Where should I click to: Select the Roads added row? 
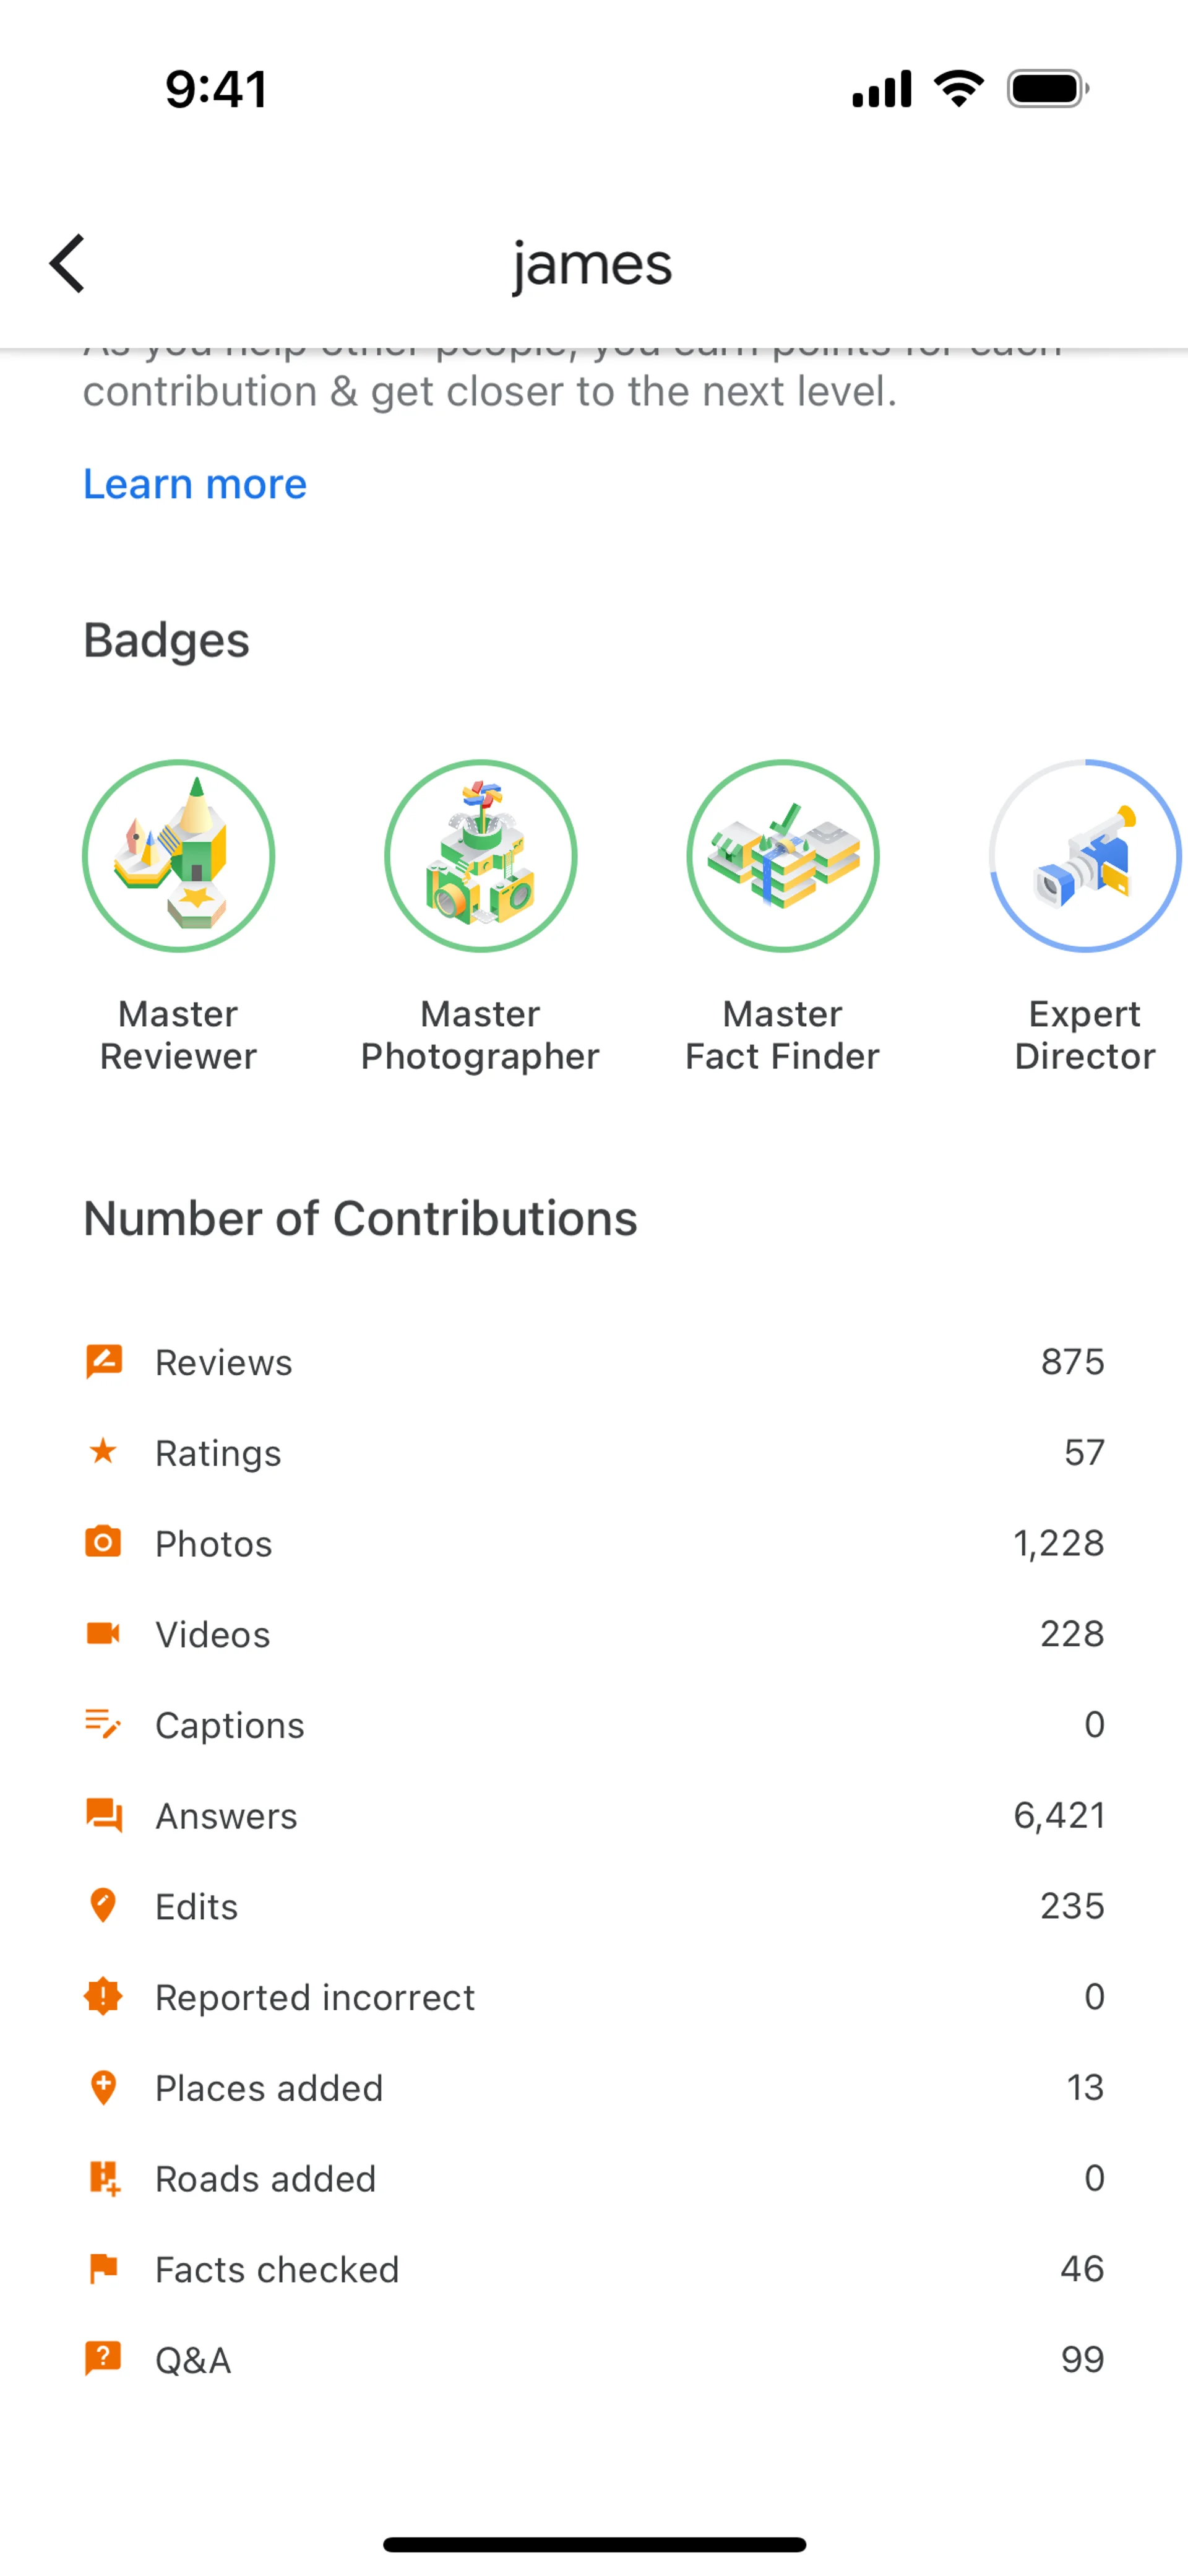594,2178
